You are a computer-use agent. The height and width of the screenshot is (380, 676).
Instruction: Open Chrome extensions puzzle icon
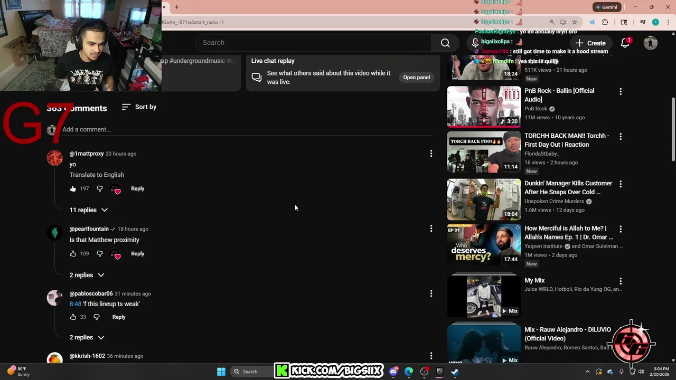605,22
